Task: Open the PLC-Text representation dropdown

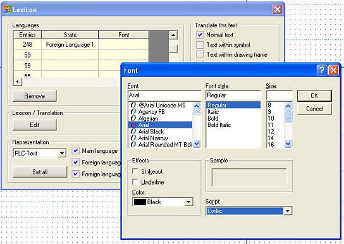Action: [x=62, y=153]
